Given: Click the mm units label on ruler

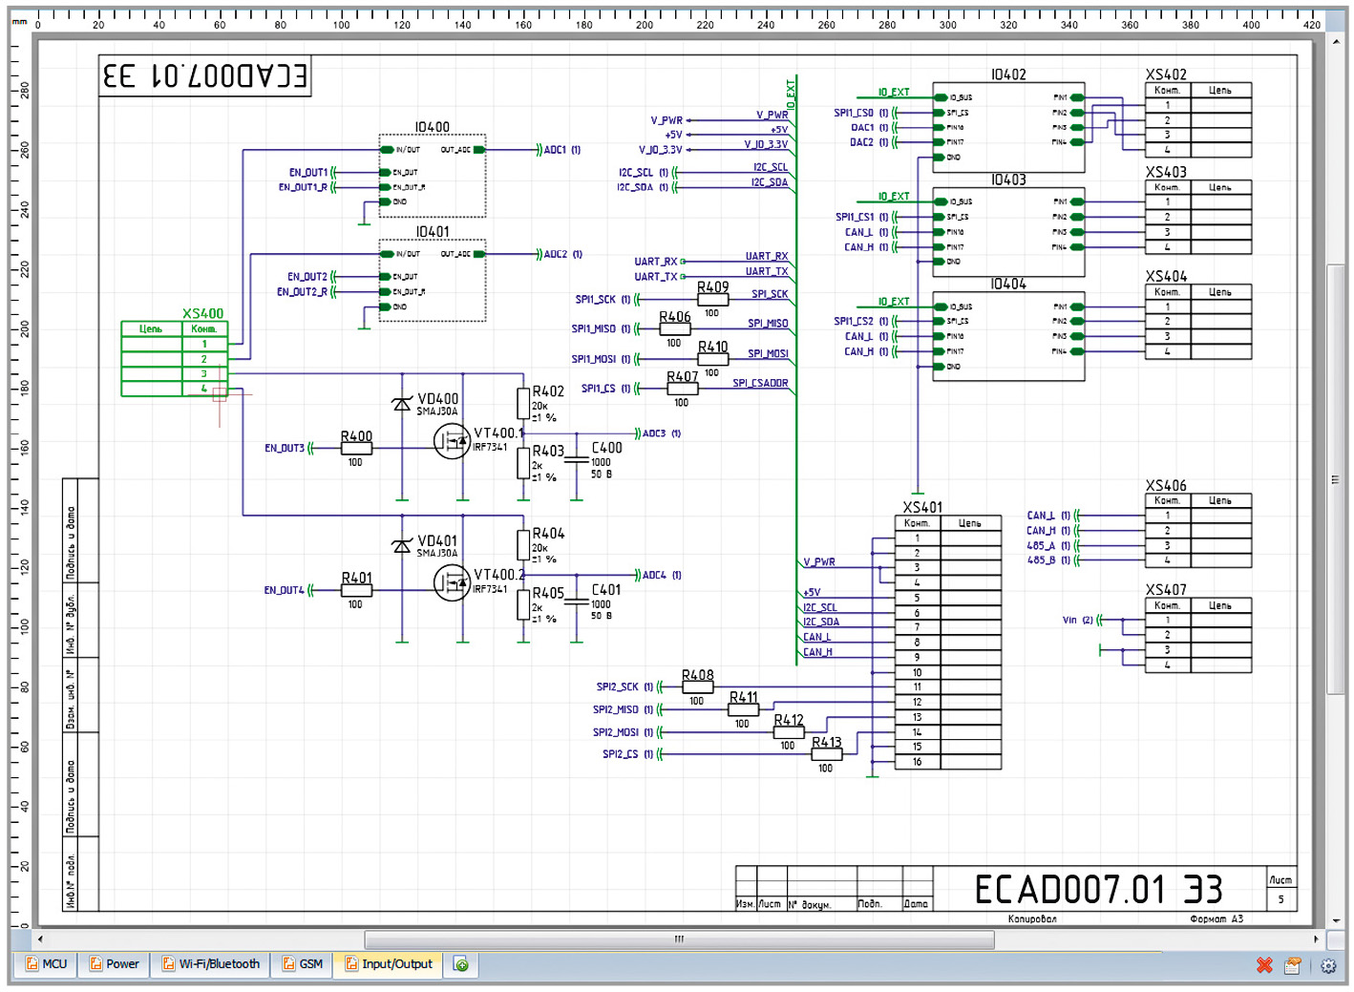Looking at the screenshot, I should point(19,22).
